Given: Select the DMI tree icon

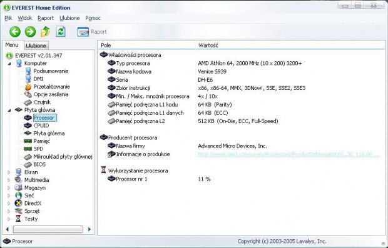Looking at the screenshot, I should [x=28, y=79].
